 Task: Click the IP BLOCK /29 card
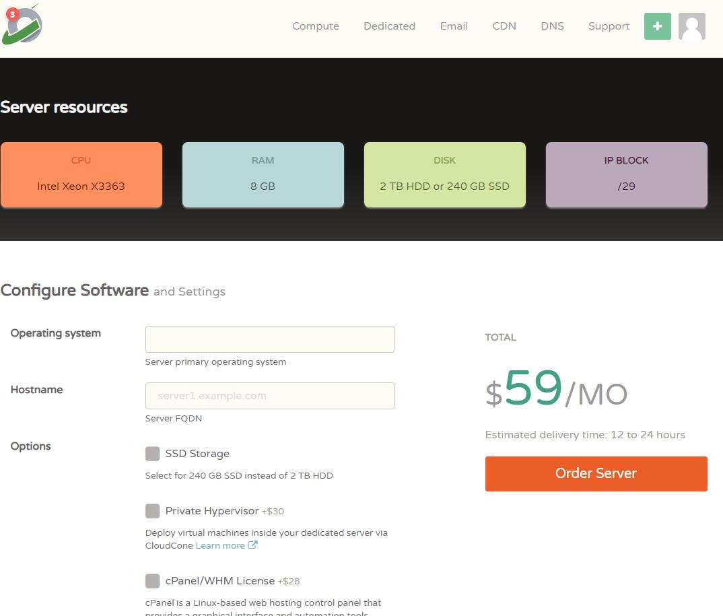[x=626, y=175]
